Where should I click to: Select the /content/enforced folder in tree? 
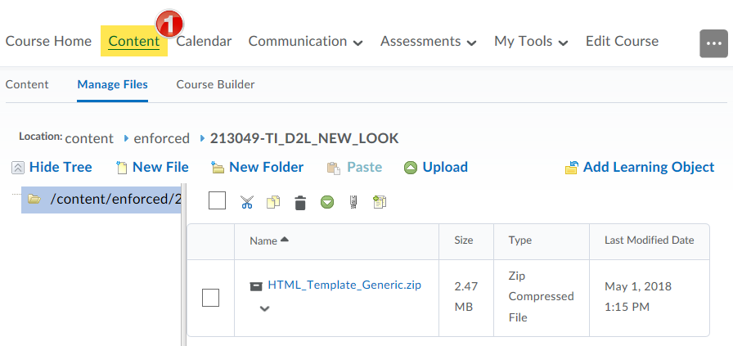click(x=101, y=200)
